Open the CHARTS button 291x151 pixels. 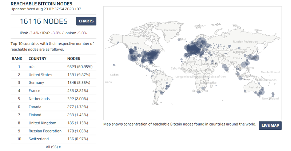[x=86, y=21]
